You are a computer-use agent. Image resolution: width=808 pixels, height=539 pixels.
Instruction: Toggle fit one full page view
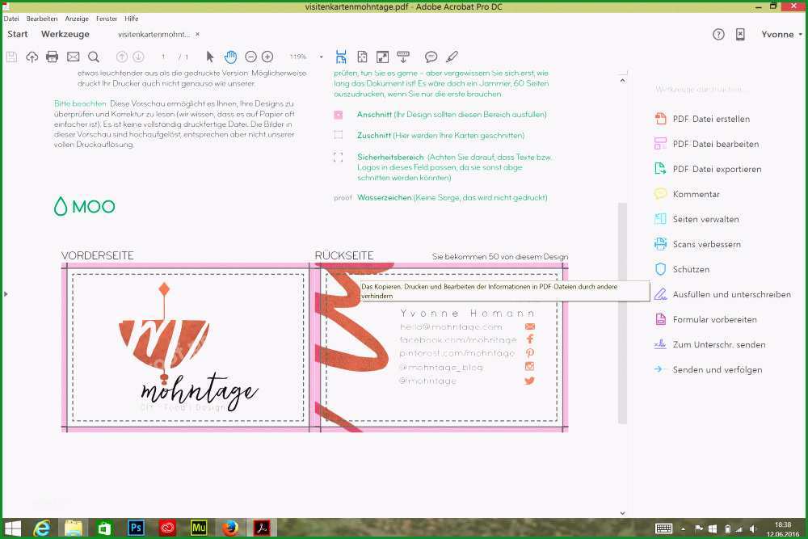(362, 57)
